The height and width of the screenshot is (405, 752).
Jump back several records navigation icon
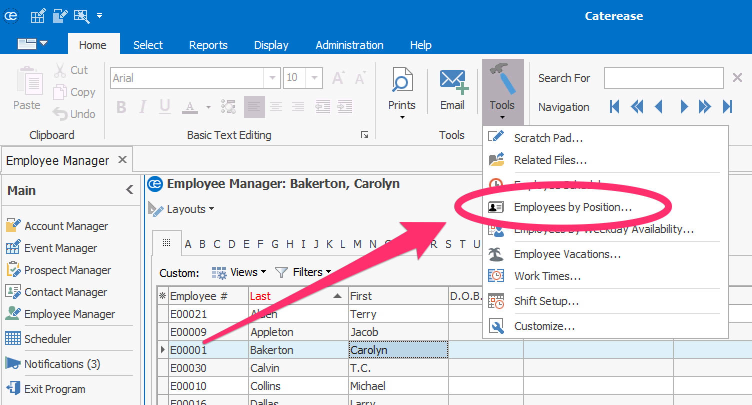[637, 106]
